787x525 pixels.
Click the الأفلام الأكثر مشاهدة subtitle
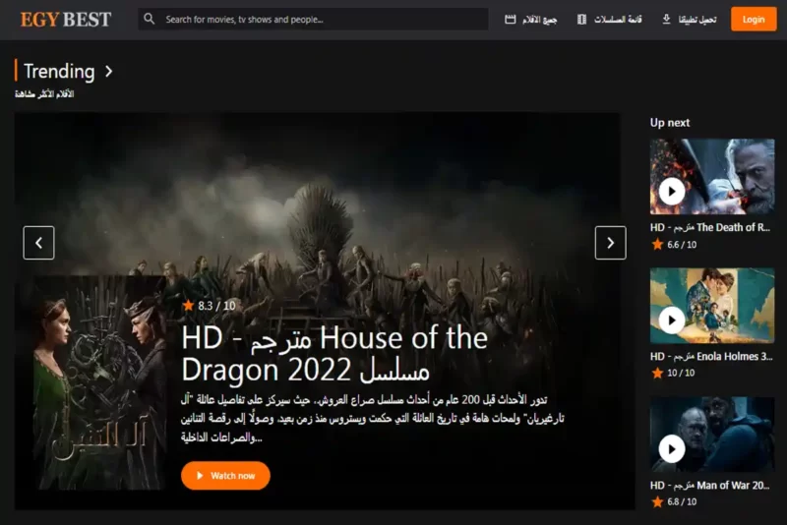(44, 93)
